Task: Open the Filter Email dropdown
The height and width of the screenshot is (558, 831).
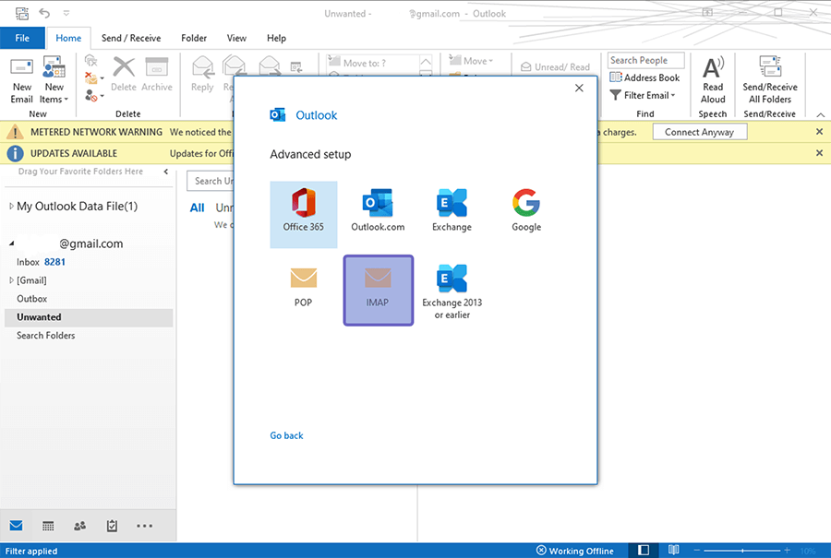Action: click(643, 95)
